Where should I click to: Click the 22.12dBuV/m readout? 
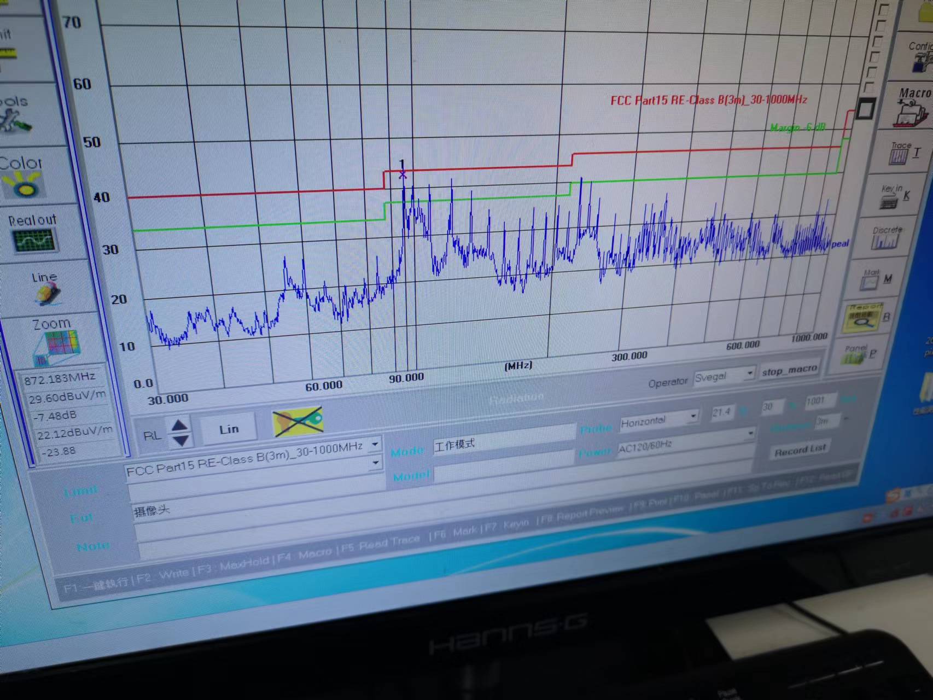pos(75,433)
